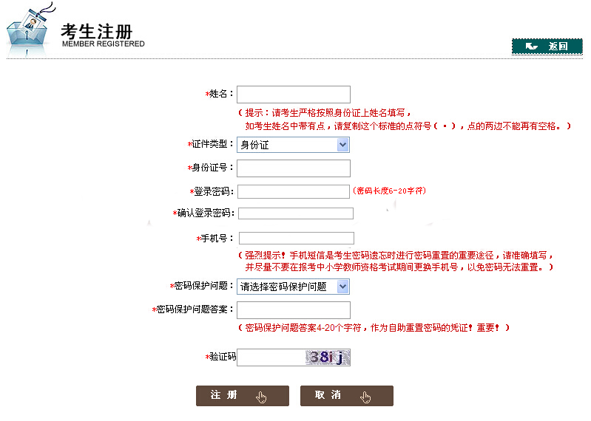Expand the 密码保护问题 security question dropdown
Image resolution: width=591 pixels, height=421 pixels.
point(293,287)
